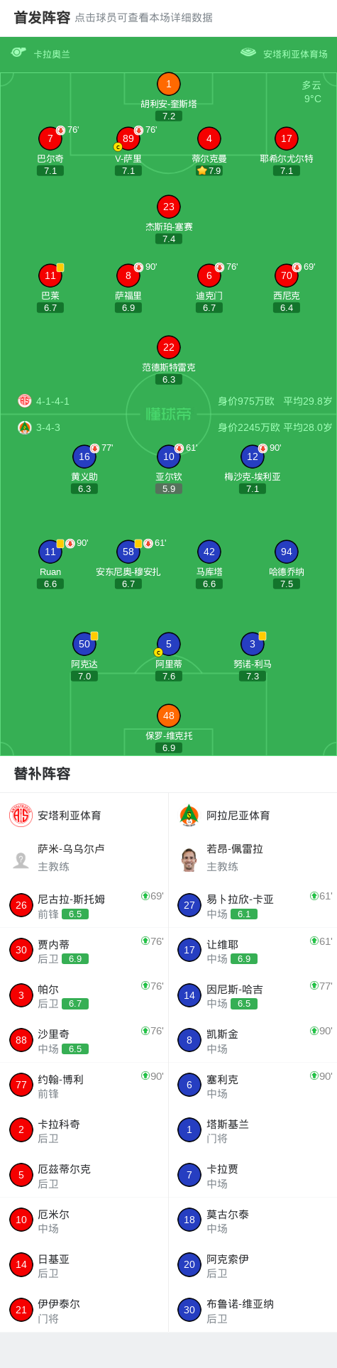Tap coach 萨米-乌乌尔卢 placeholder avatar
Image resolution: width=337 pixels, height=1368 pixels.
coord(21,859)
